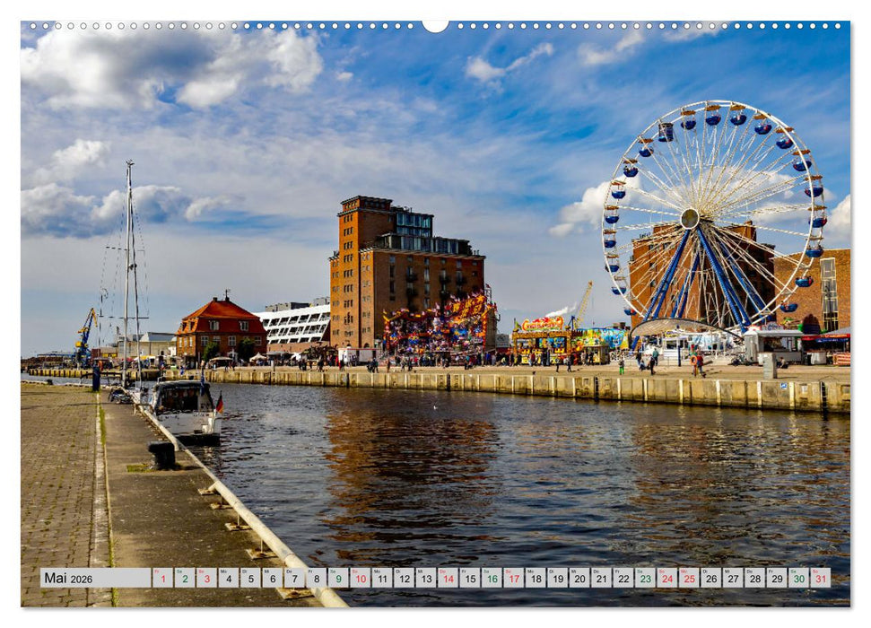Screen dimensions: 871x628
Task: Click the Mai month label
Action: [x=56, y=579]
